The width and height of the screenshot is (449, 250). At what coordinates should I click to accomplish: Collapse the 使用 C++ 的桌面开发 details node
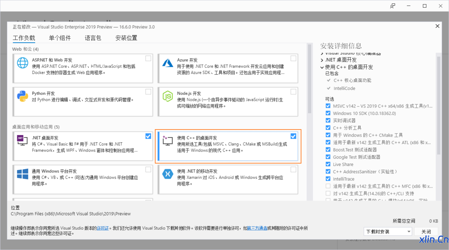coord(322,67)
